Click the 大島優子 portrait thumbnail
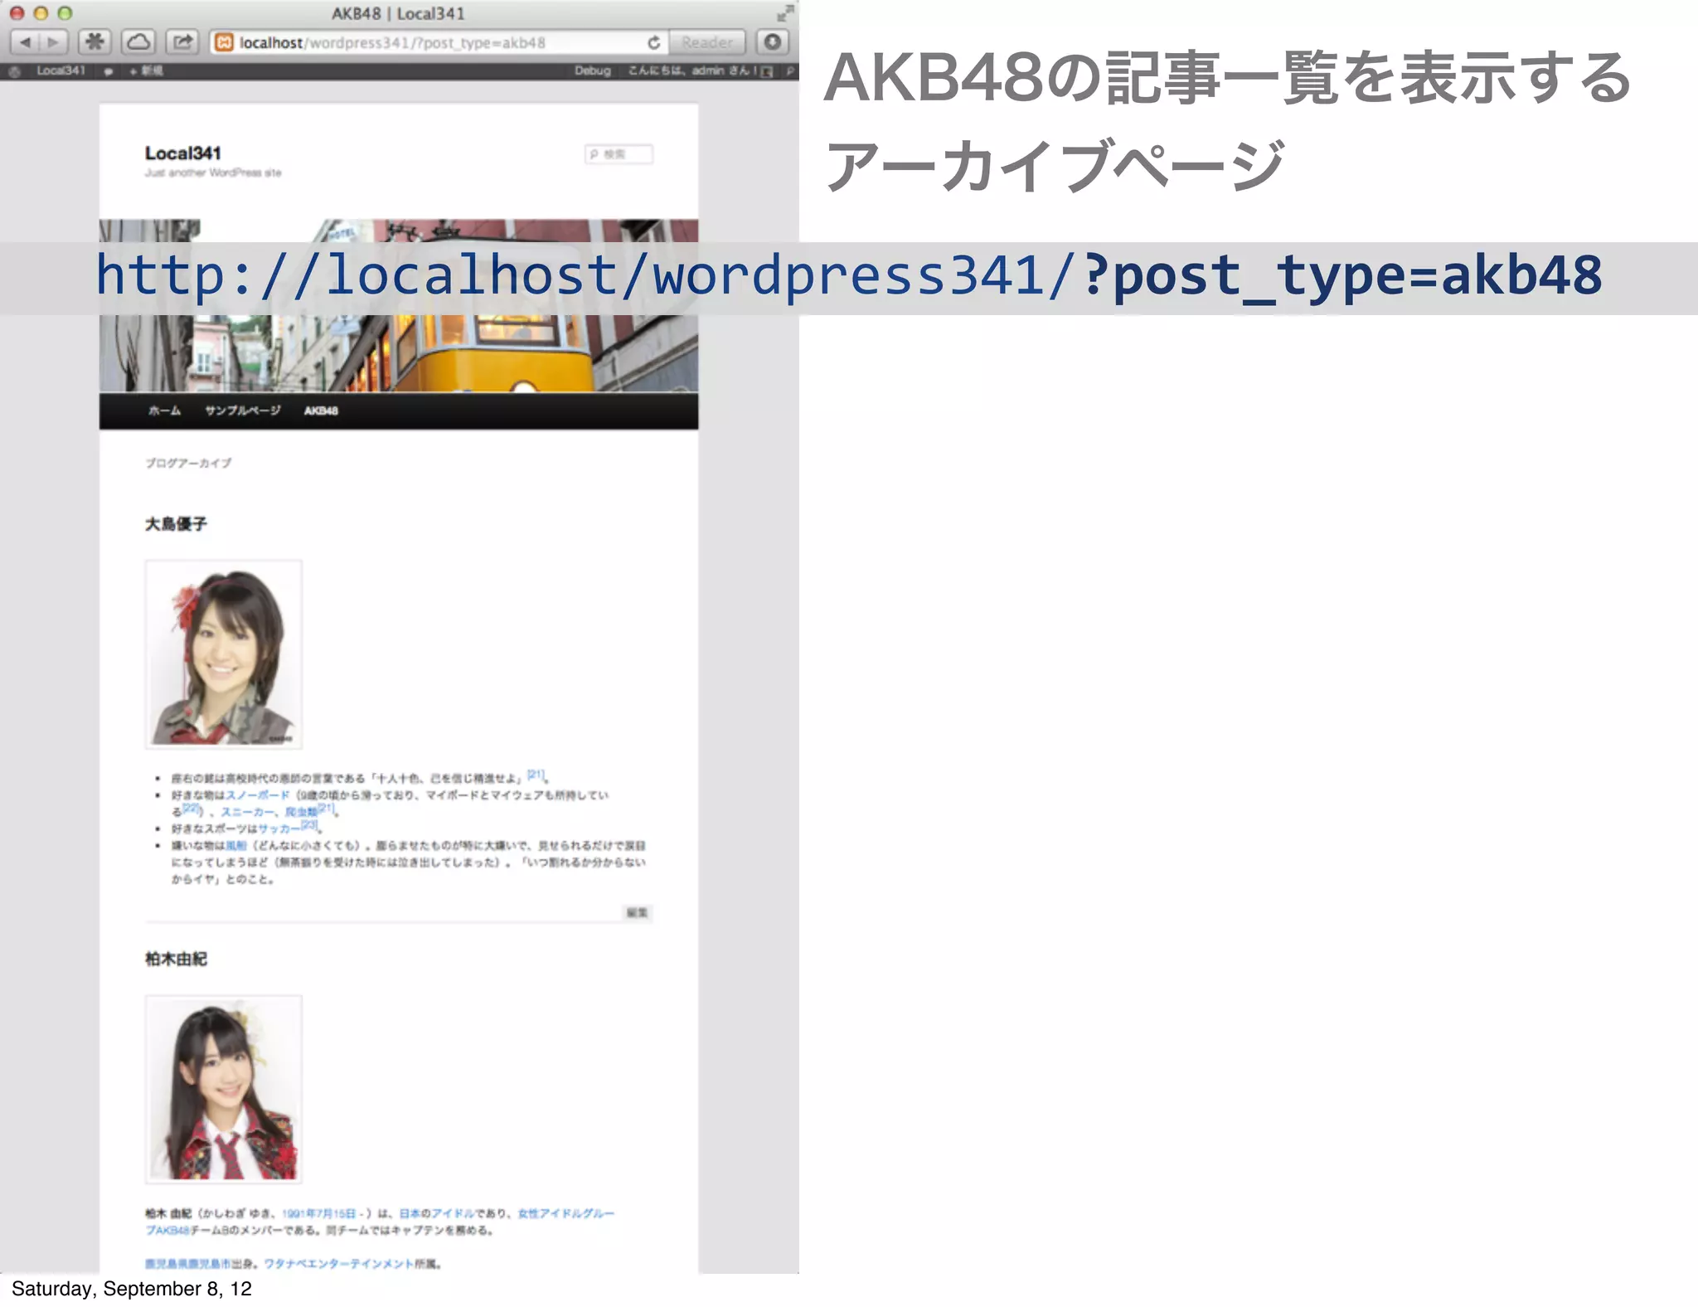This screenshot has width=1698, height=1307. point(224,654)
